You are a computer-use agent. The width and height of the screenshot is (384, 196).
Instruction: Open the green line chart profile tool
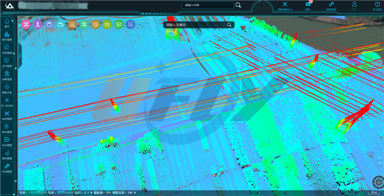107,24
